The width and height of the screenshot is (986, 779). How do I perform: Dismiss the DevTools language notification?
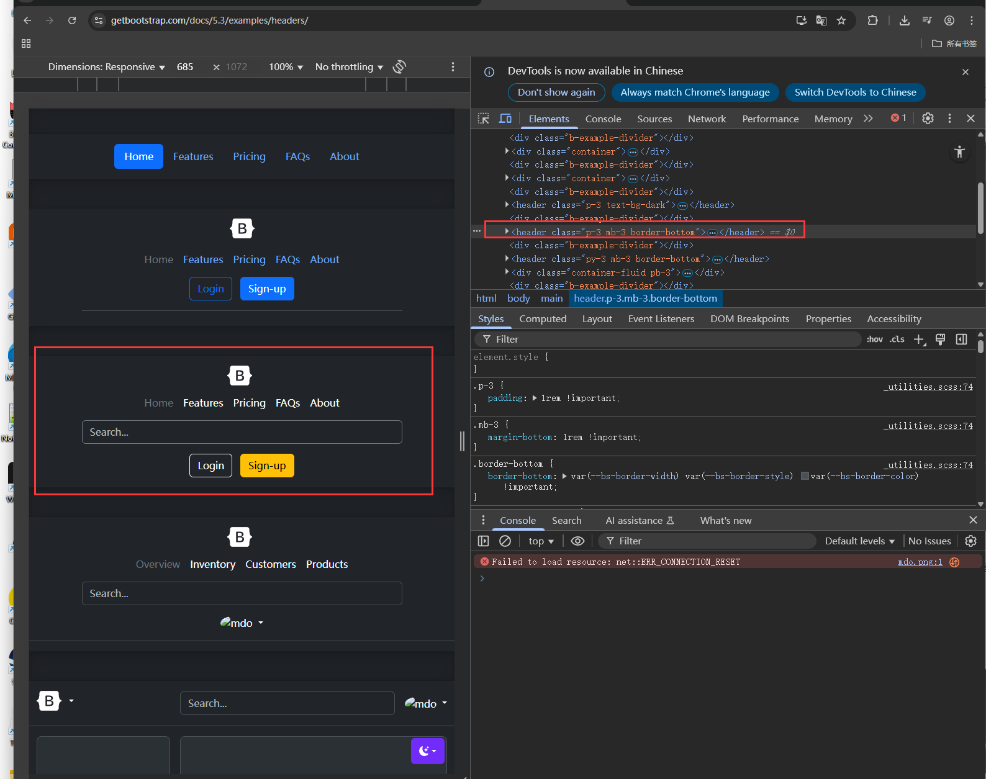click(x=966, y=72)
